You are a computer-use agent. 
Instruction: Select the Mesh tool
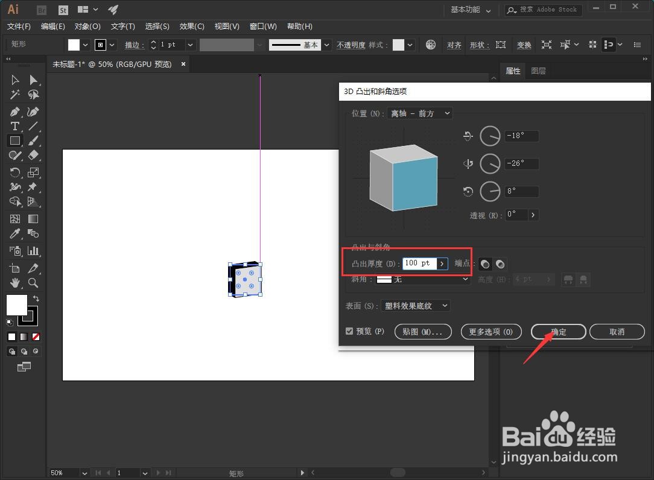(15, 219)
